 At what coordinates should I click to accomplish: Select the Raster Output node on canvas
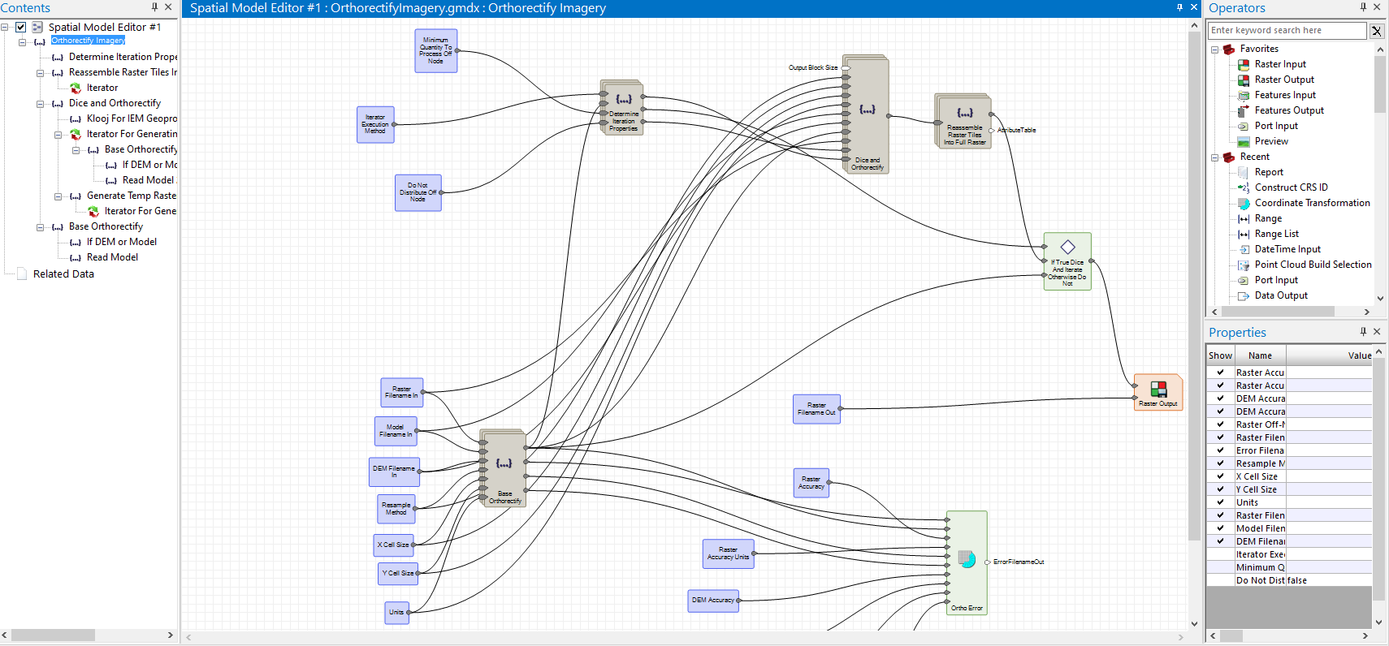click(x=1157, y=392)
